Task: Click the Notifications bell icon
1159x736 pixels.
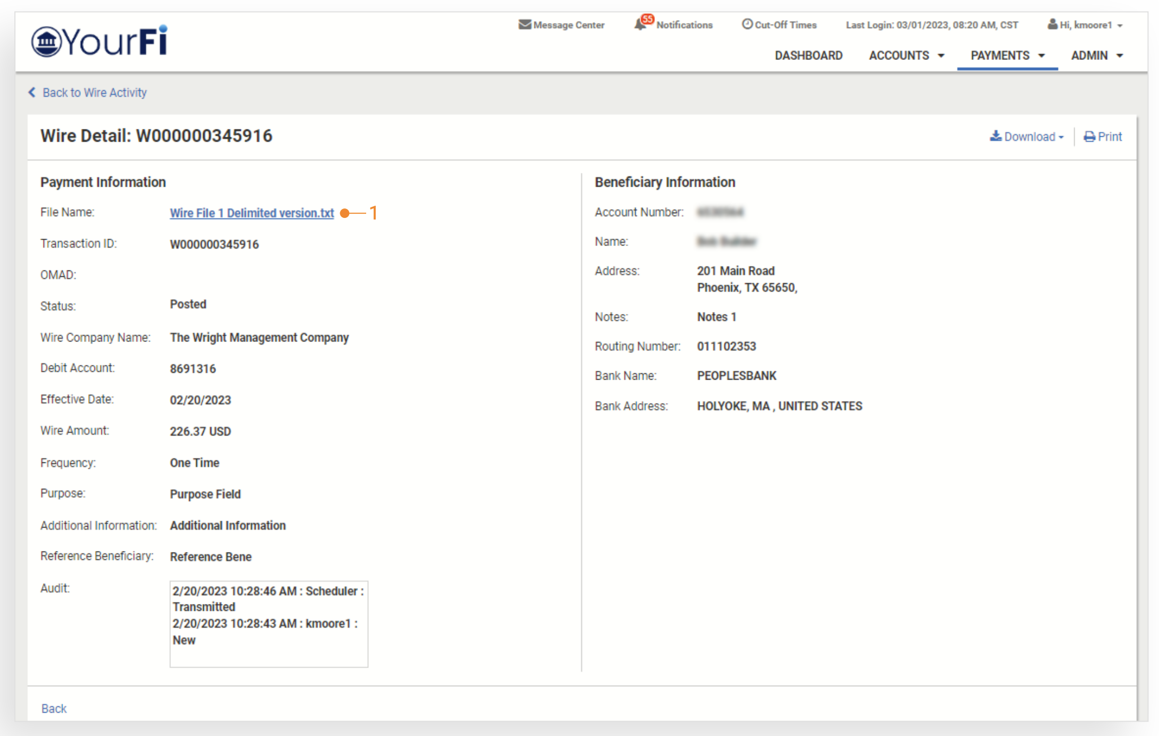Action: coord(640,24)
